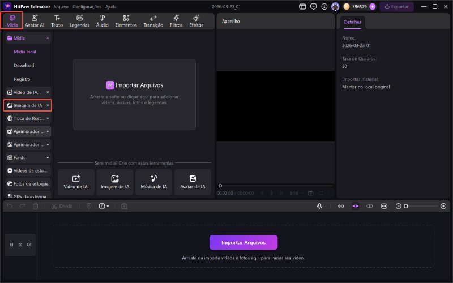Open the Avatar AI tab
The width and height of the screenshot is (453, 283).
(x=35, y=21)
